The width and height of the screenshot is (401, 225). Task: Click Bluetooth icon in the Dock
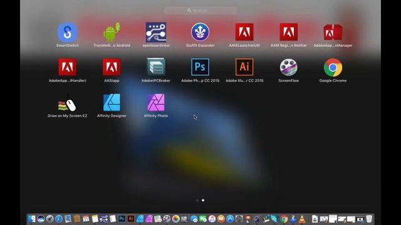click(x=293, y=219)
